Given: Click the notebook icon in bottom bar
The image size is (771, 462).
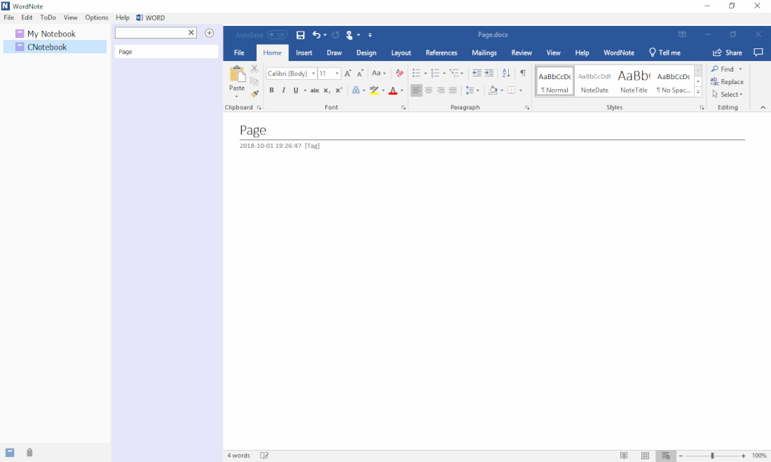Looking at the screenshot, I should [x=10, y=453].
